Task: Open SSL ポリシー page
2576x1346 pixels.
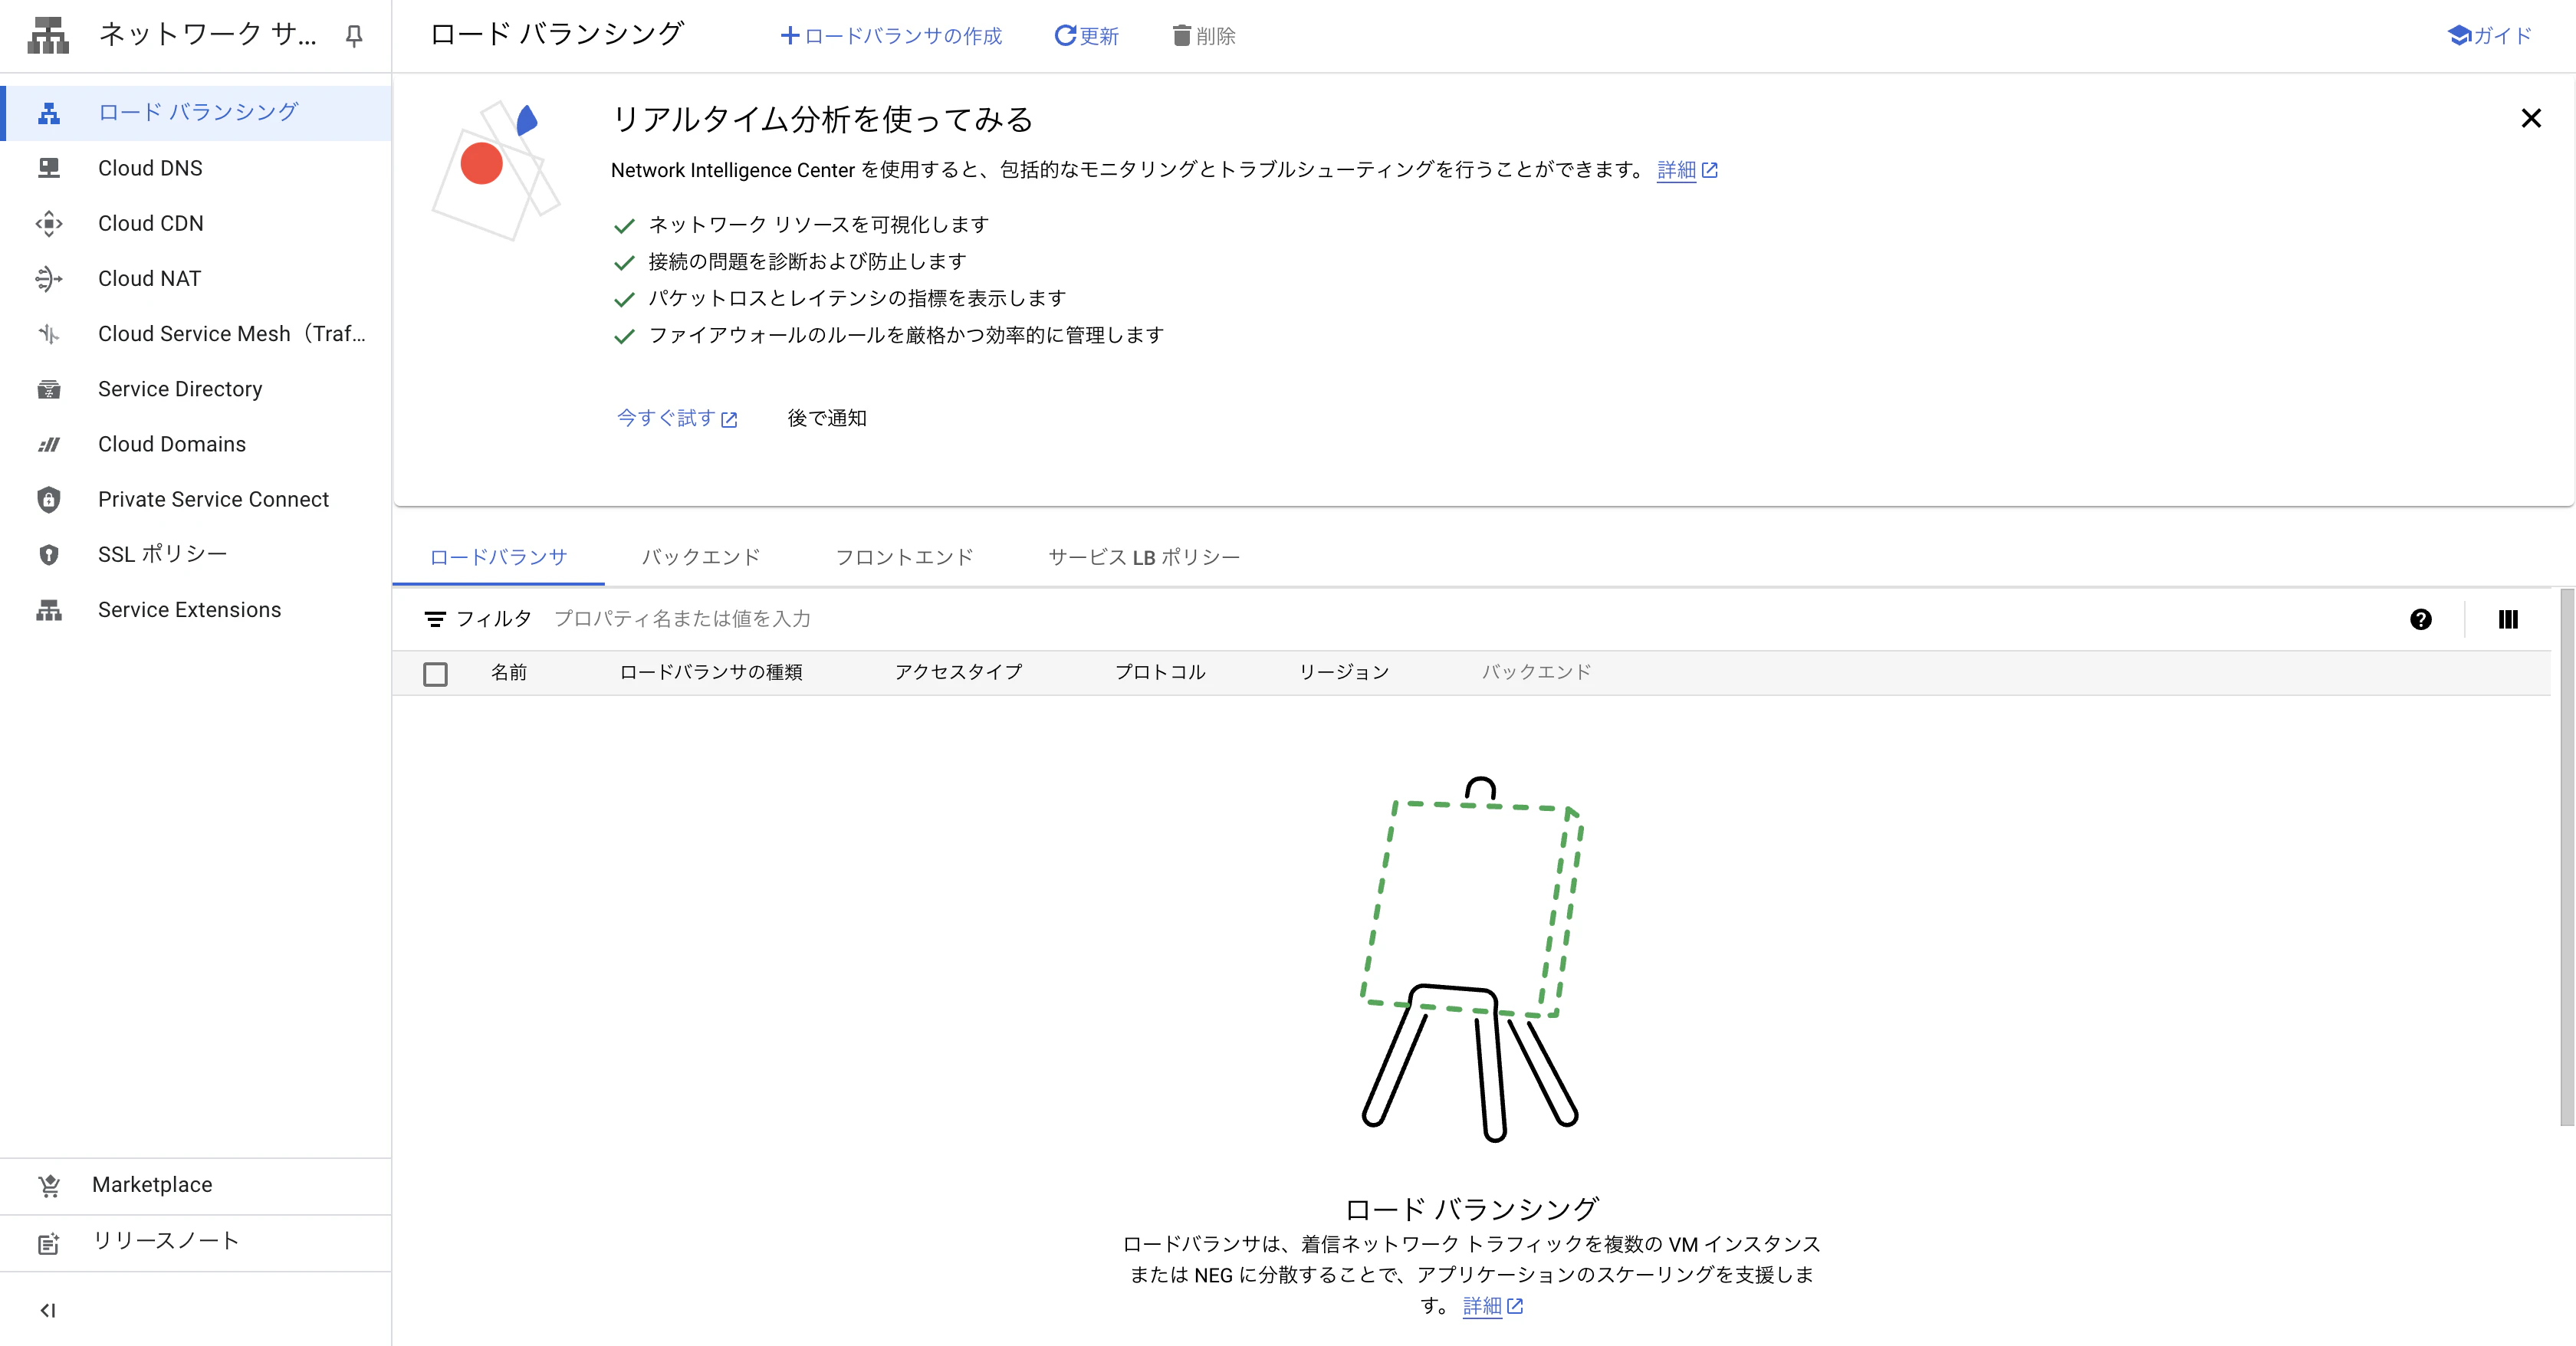Action: click(198, 554)
